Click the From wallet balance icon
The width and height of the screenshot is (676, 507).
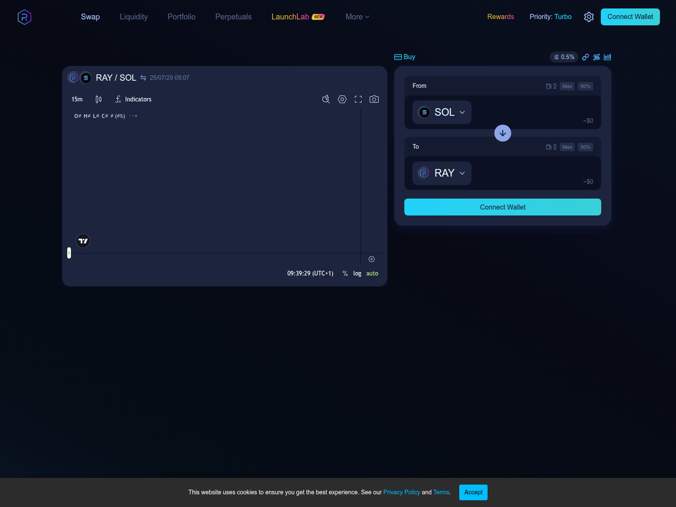click(548, 86)
